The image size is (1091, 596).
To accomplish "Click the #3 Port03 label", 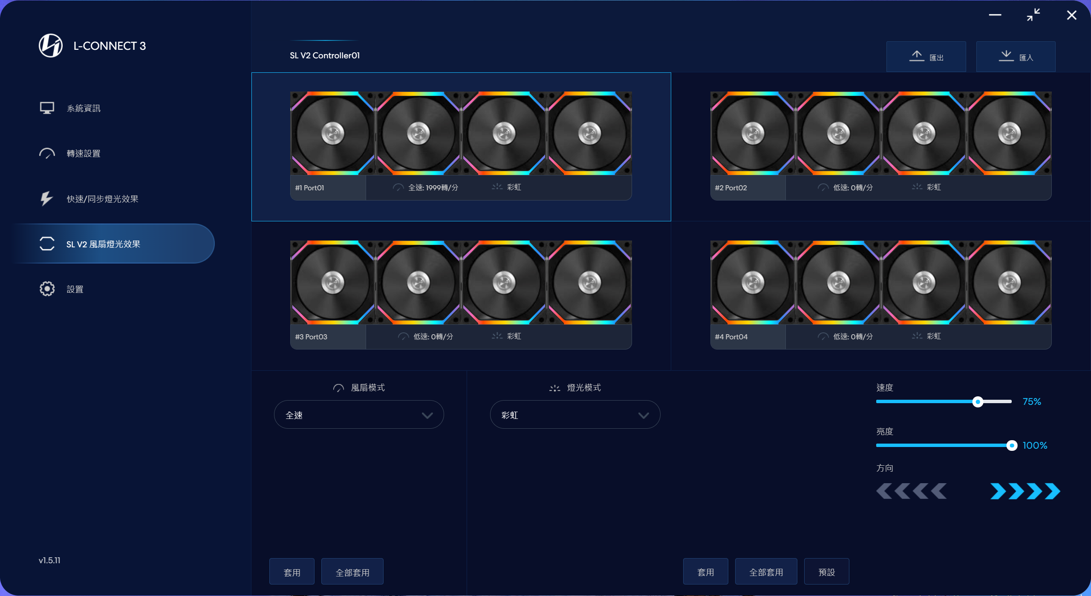I will (311, 337).
